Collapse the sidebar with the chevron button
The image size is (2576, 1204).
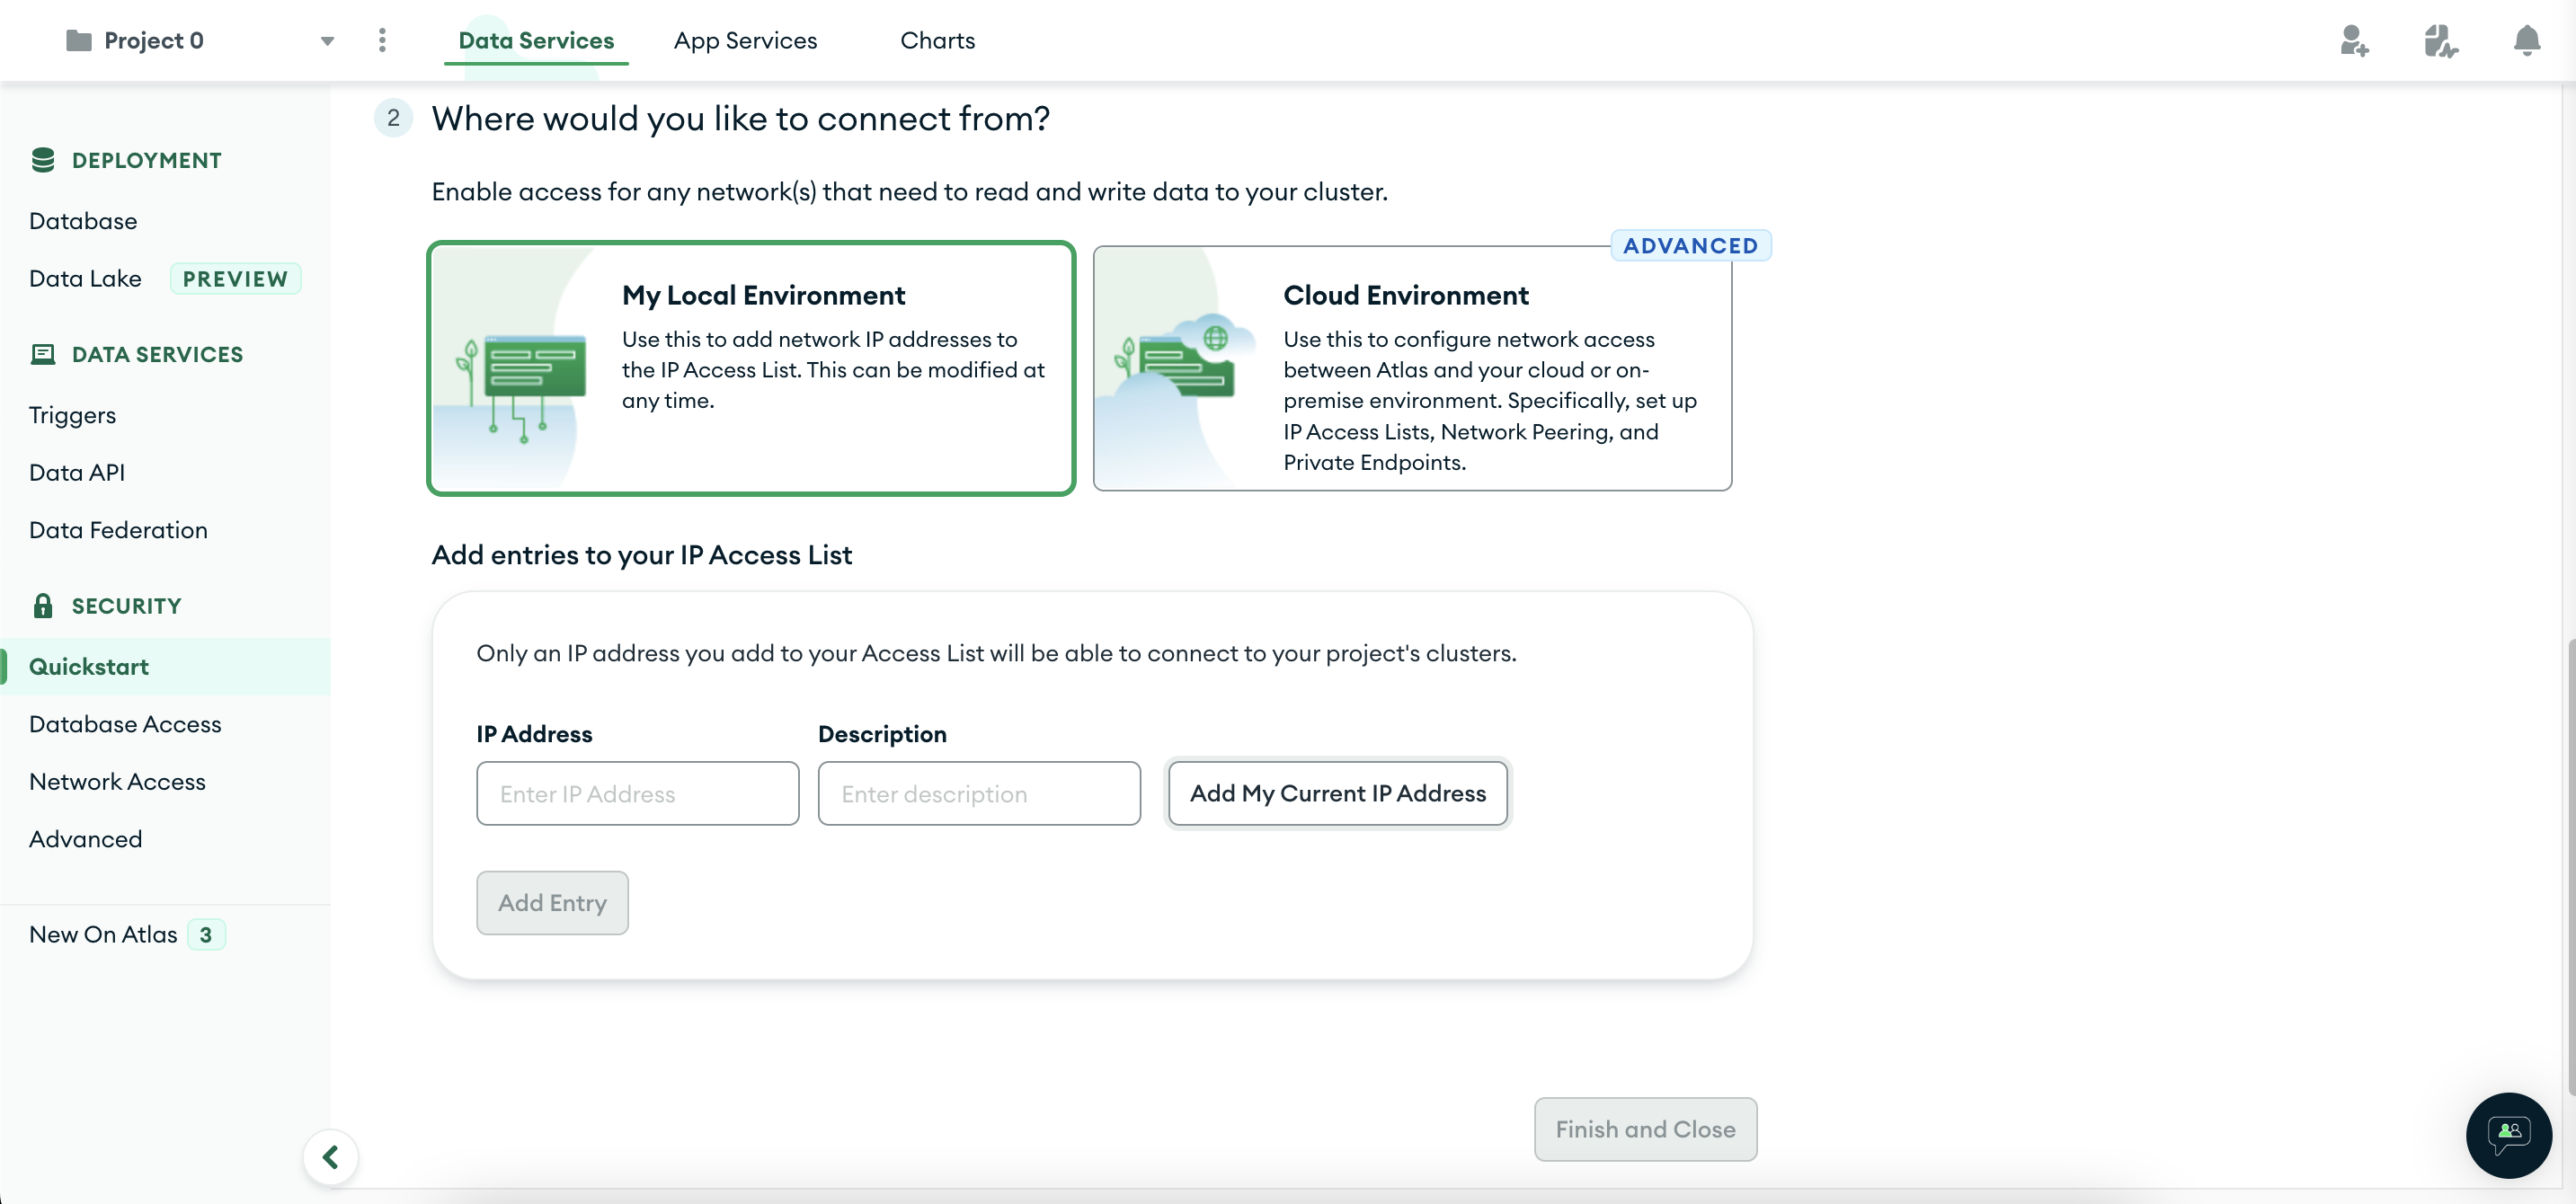tap(330, 1157)
